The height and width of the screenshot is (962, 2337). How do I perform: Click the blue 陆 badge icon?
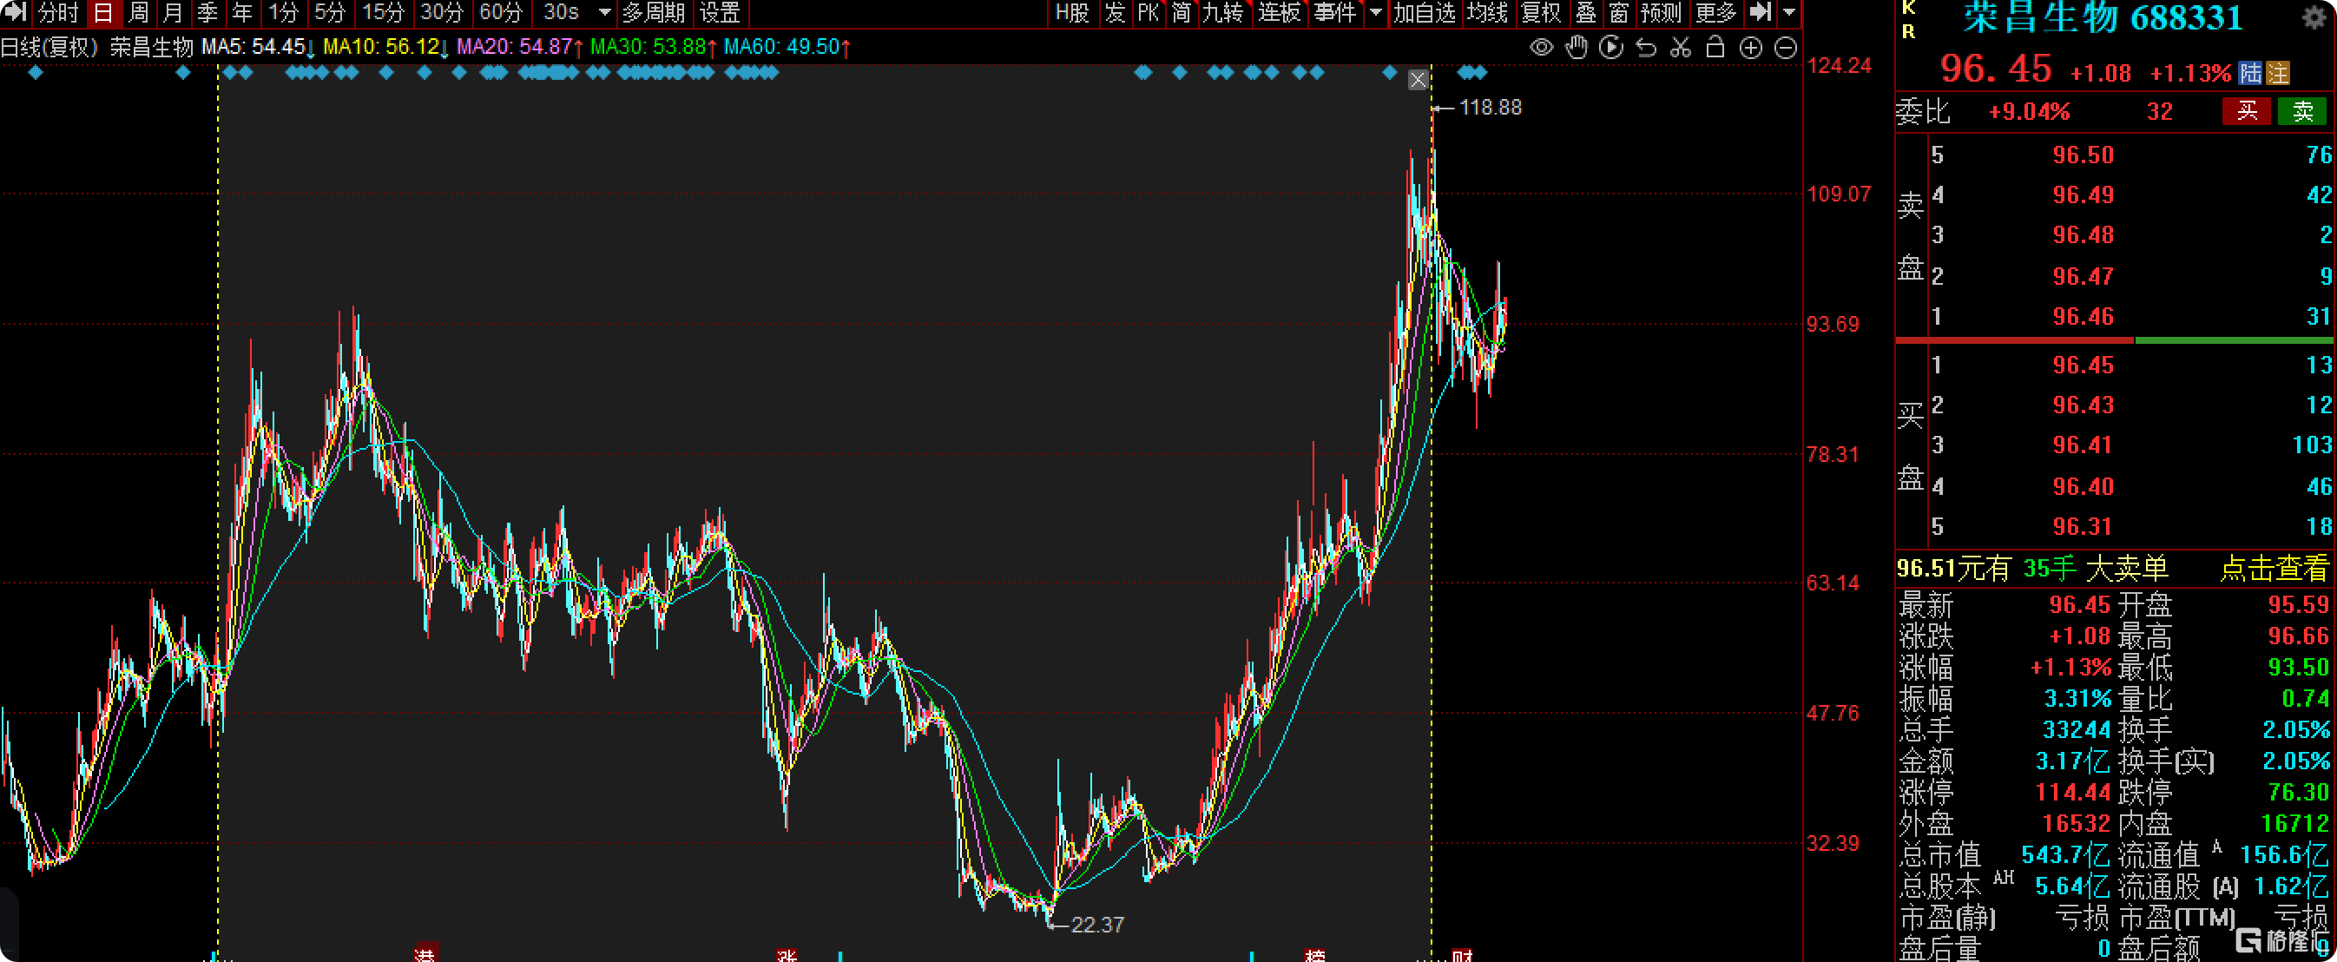2250,73
